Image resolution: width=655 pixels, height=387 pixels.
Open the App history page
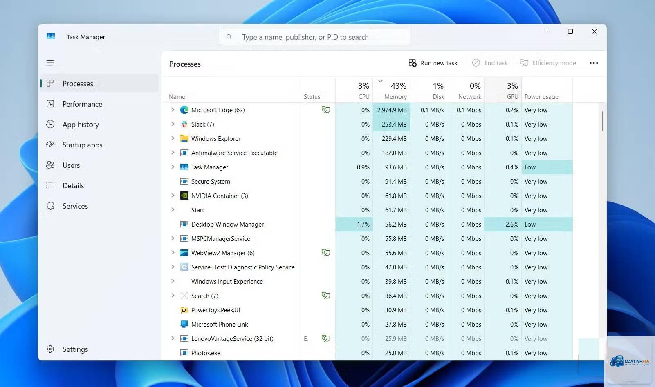(x=99, y=124)
